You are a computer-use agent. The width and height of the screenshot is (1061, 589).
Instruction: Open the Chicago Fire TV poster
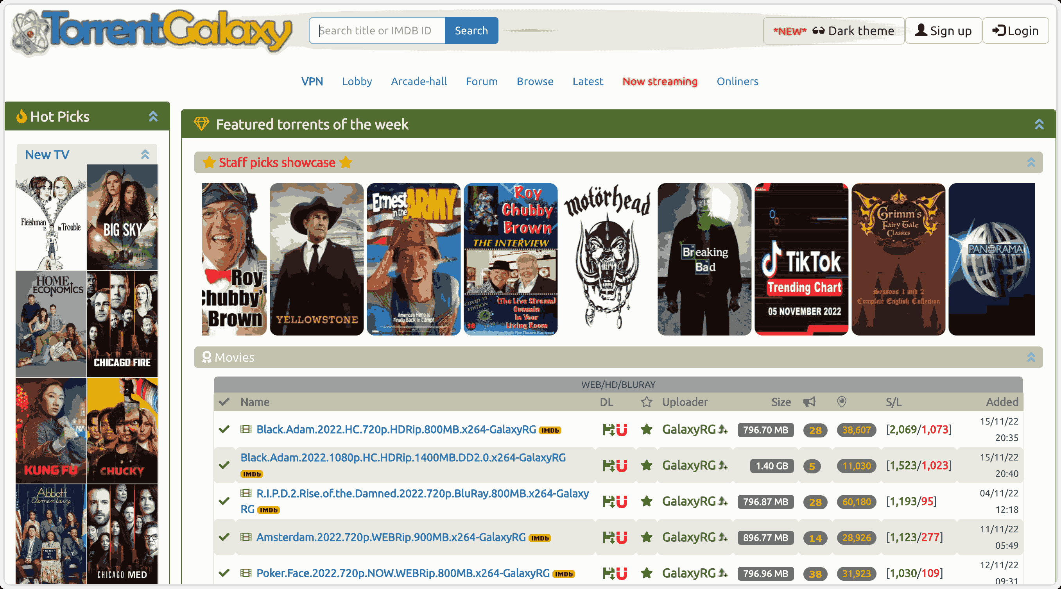(122, 324)
